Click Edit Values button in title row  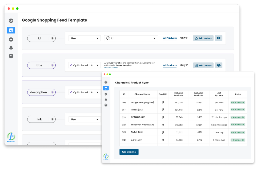point(203,65)
